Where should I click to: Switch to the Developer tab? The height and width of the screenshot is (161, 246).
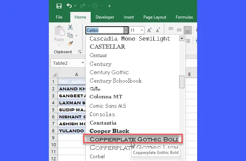coord(105,17)
